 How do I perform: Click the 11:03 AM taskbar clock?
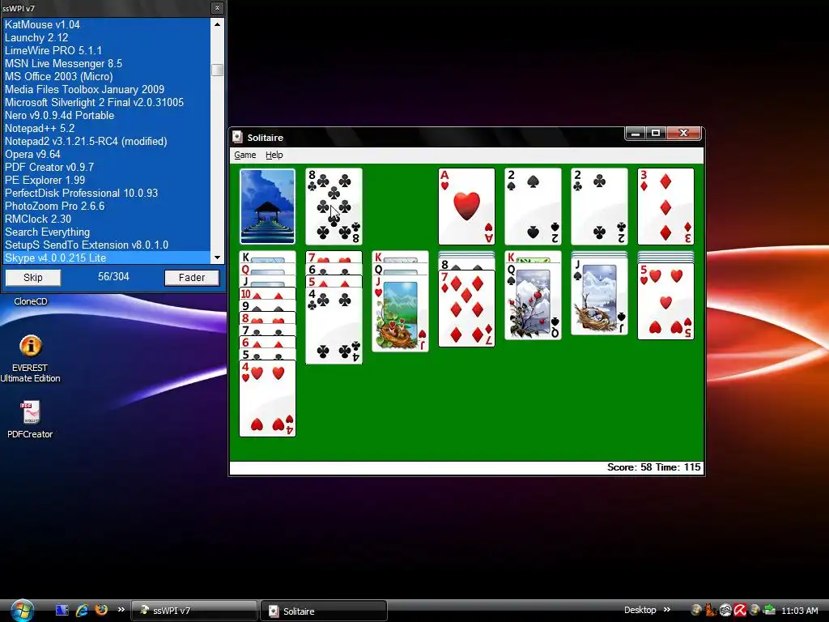pos(799,611)
